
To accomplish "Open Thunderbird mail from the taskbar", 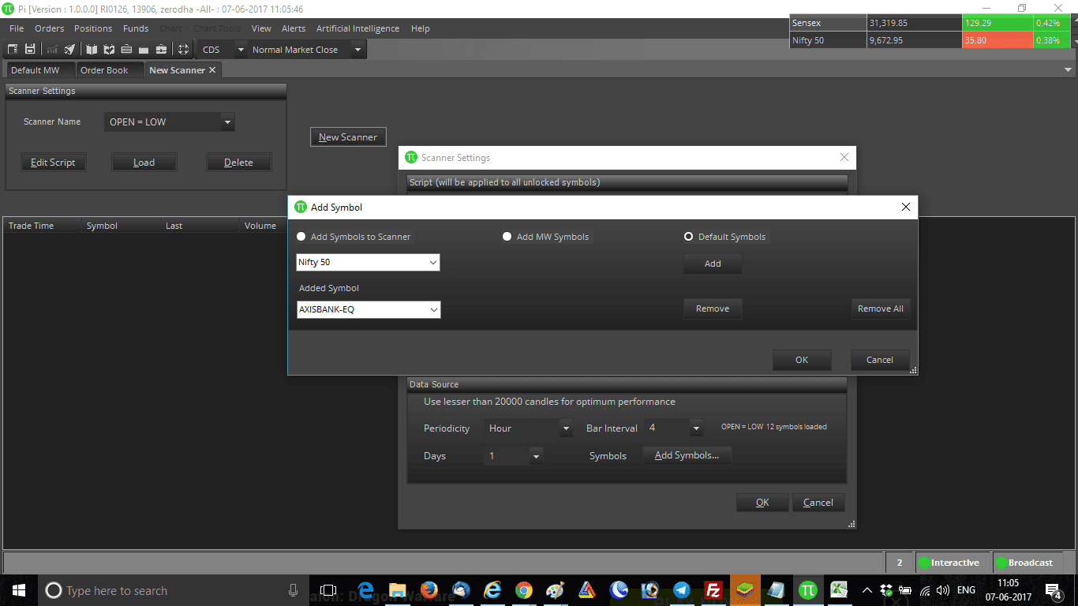I will tap(461, 590).
